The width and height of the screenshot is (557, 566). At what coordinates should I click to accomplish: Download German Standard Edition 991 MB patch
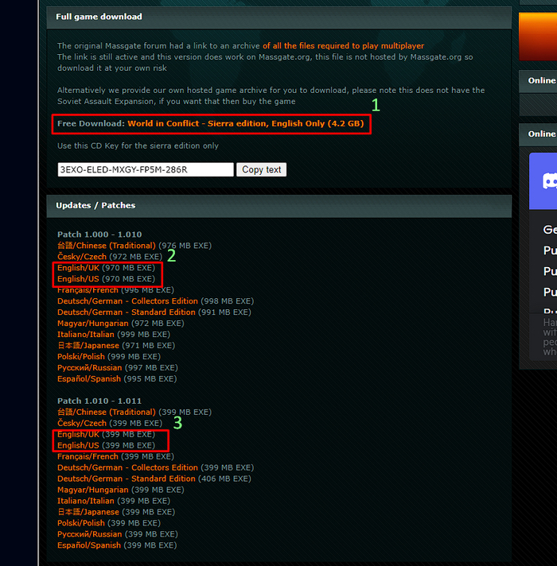pyautogui.click(x=127, y=312)
